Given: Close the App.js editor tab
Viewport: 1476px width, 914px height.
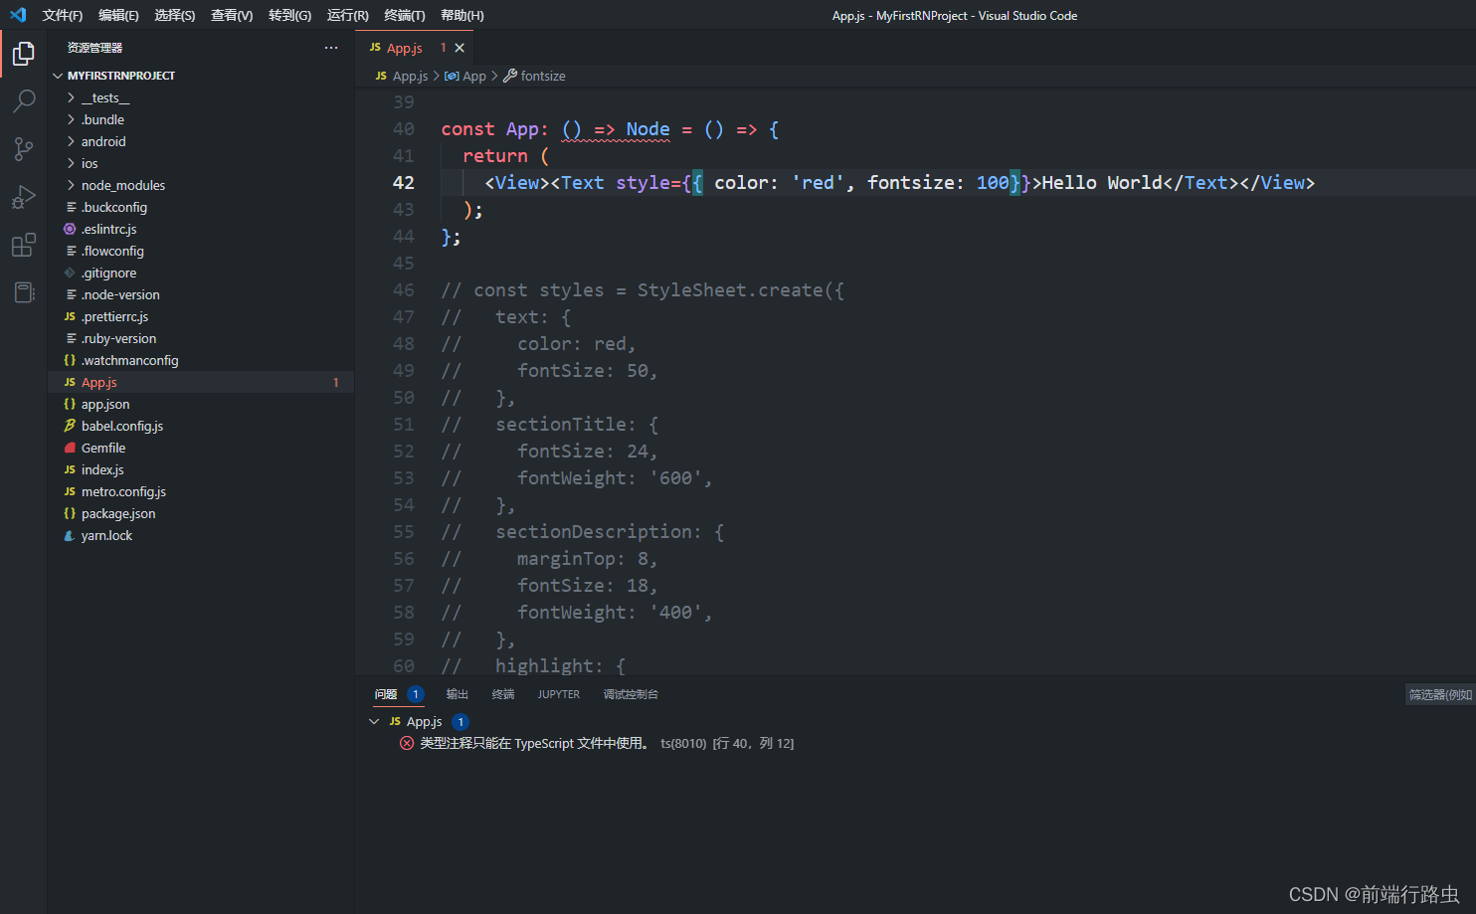Looking at the screenshot, I should pos(460,48).
